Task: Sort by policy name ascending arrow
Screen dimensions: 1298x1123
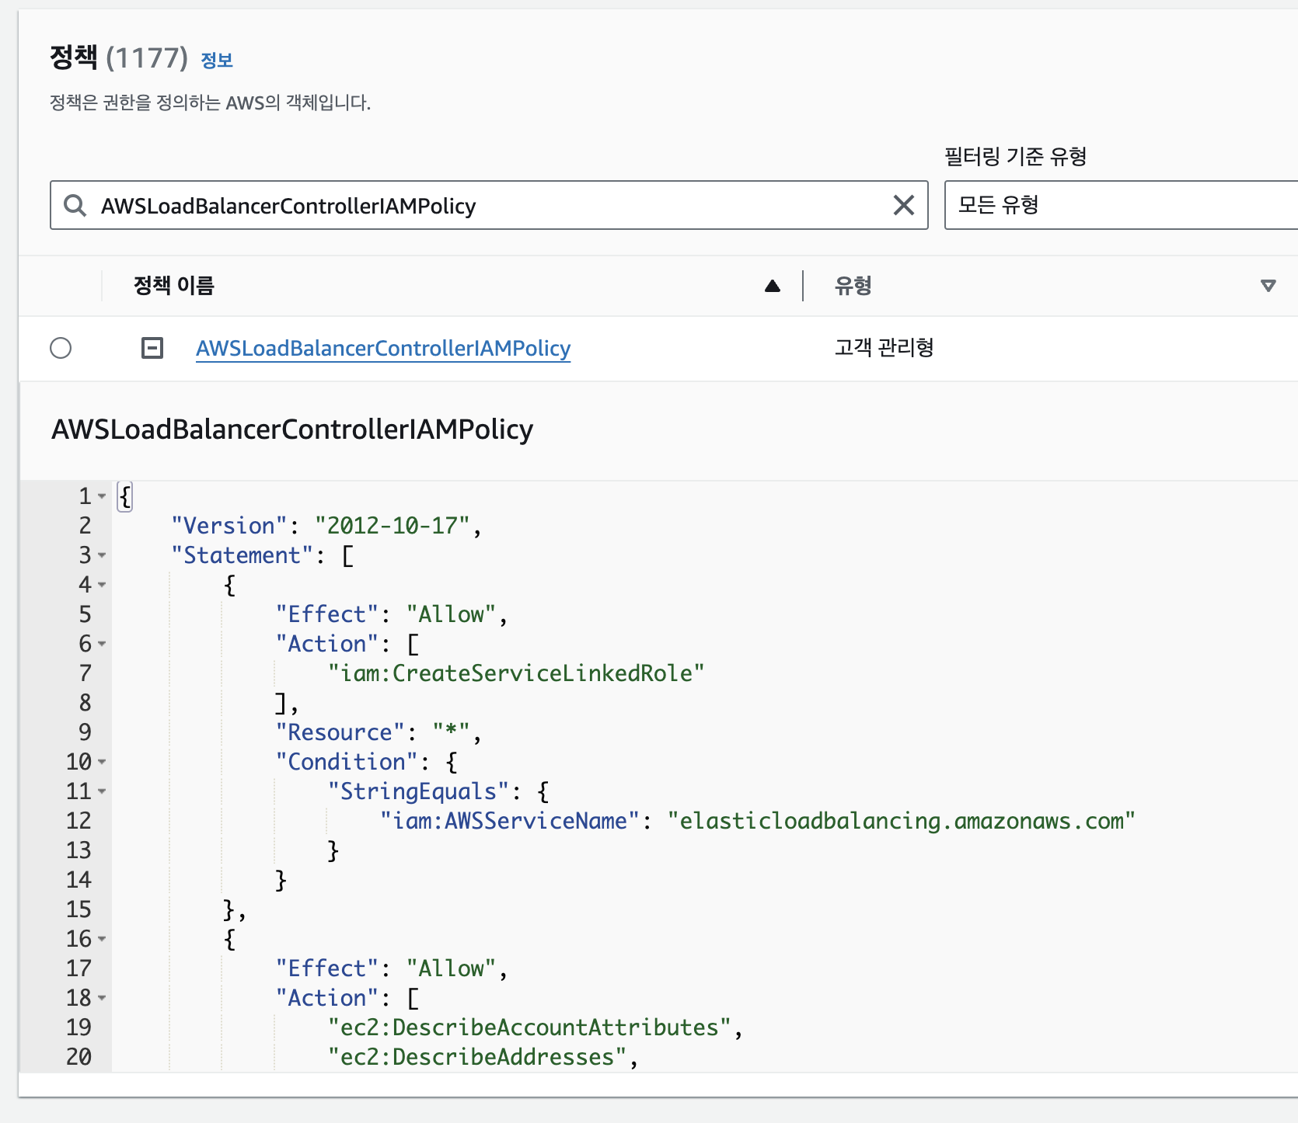Action: coord(772,287)
